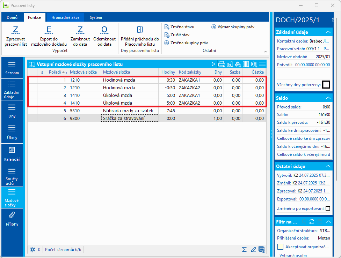The width and height of the screenshot is (341, 258).
Task: Click Pracovní vztah 009/1 field
Action: point(303,49)
